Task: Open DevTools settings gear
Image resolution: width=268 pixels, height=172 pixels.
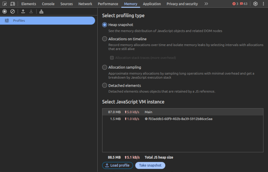Action: 255,4
